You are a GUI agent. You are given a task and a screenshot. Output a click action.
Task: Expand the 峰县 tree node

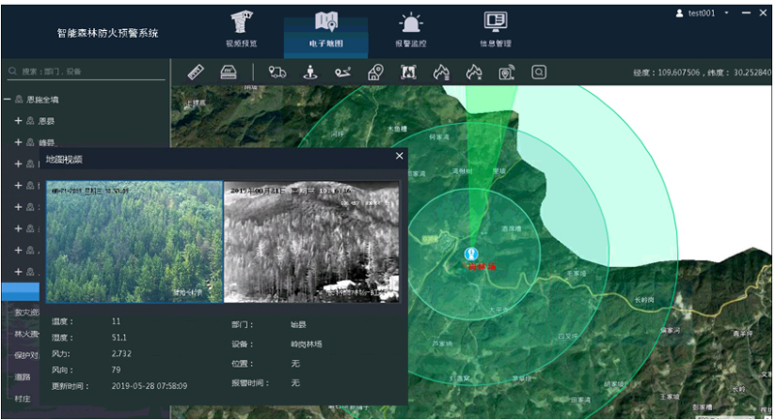click(18, 142)
